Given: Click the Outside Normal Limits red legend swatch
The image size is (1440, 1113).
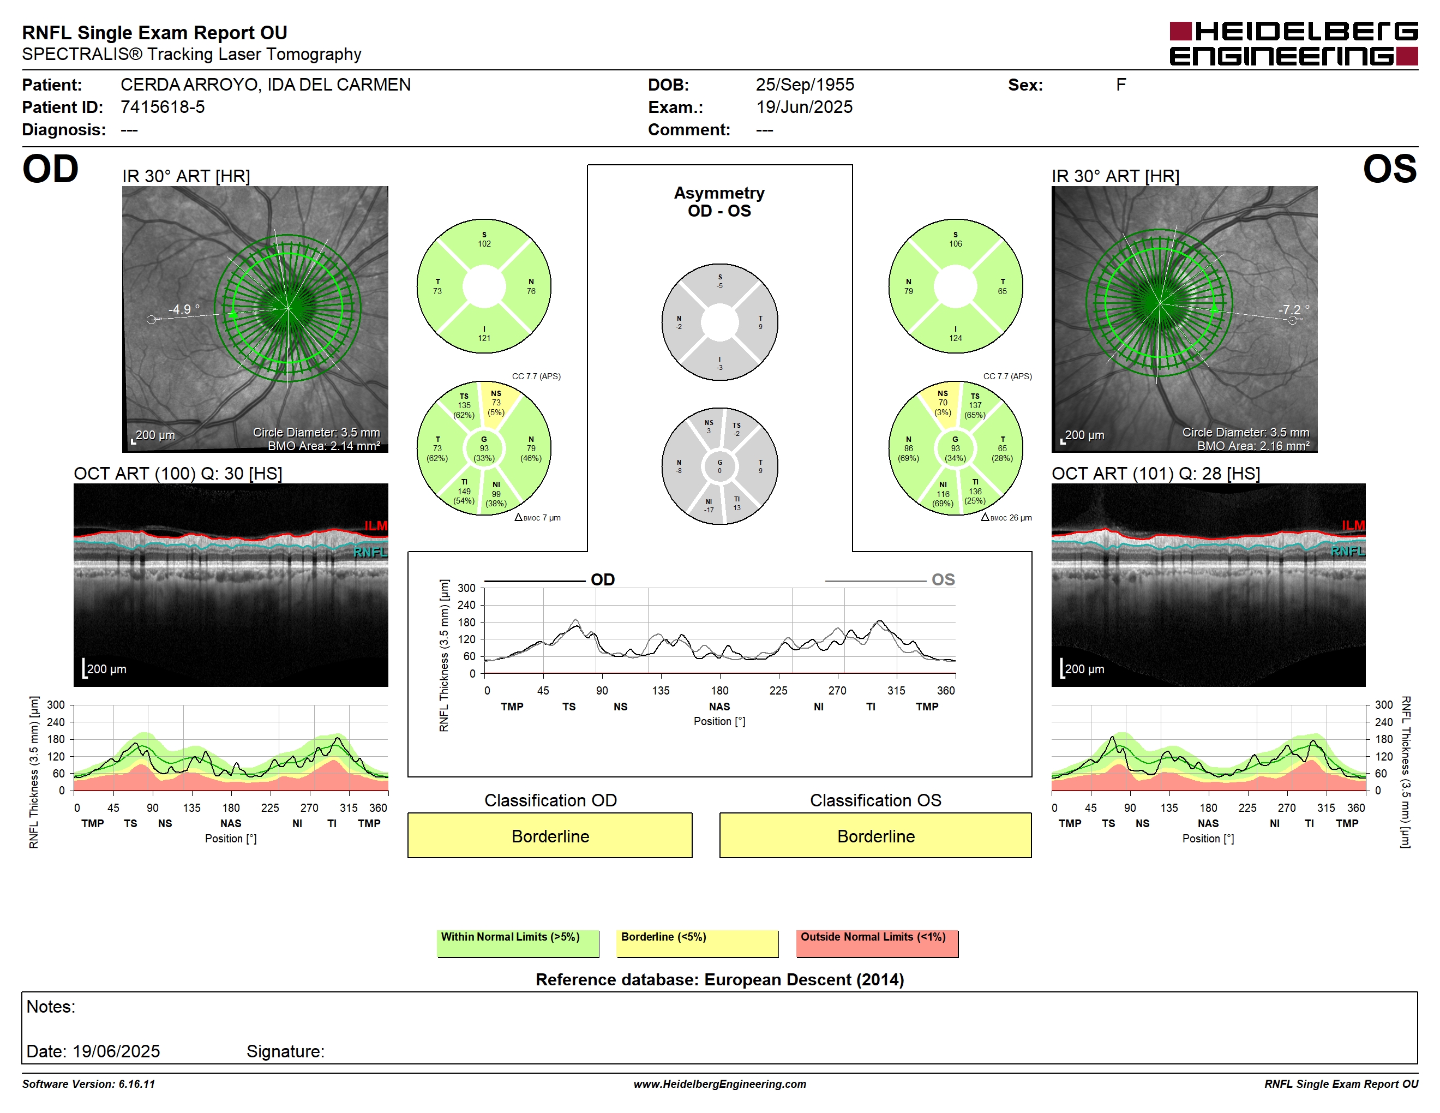Looking at the screenshot, I should pyautogui.click(x=877, y=943).
